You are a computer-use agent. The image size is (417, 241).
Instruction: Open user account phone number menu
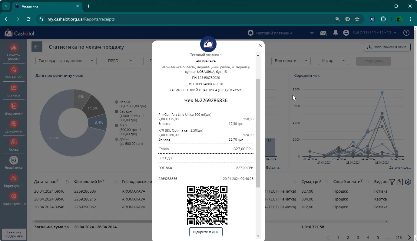click(370, 33)
